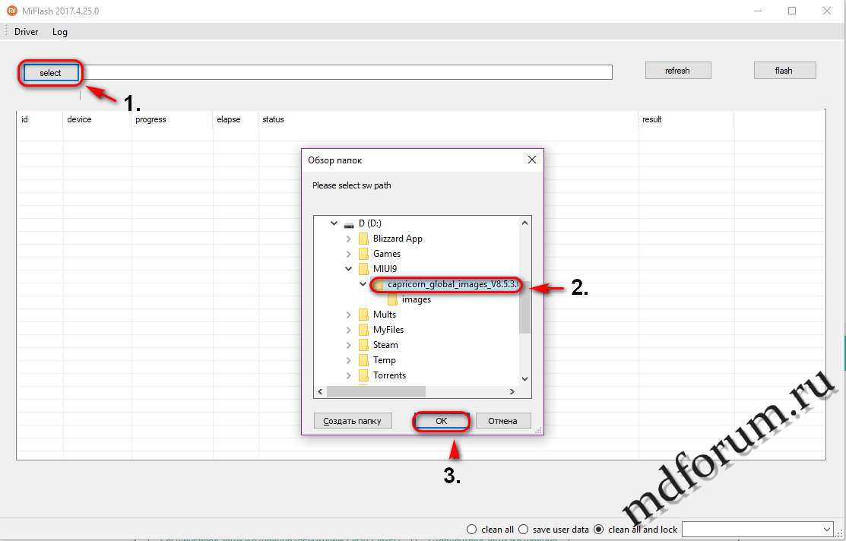Click the select button in MiFlash

[50, 73]
